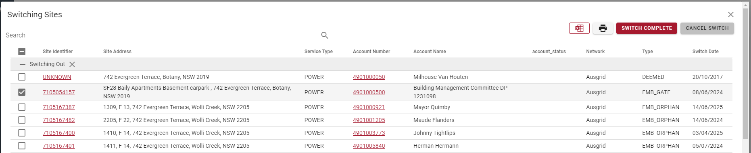The image size is (751, 153).
Task: Open account number 4901001205
Action: pos(369,120)
